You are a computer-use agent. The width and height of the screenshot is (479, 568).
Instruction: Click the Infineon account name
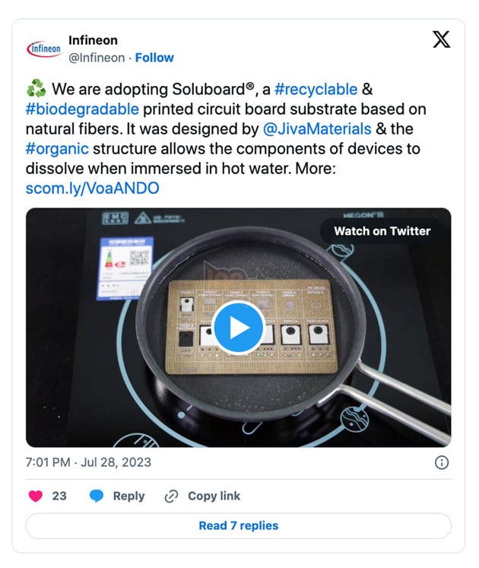pos(93,40)
